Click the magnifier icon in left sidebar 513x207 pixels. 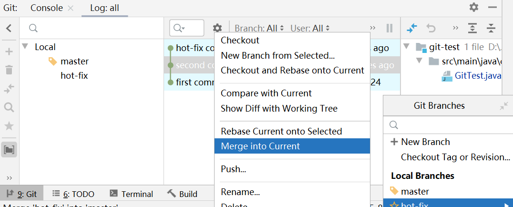coord(9,107)
